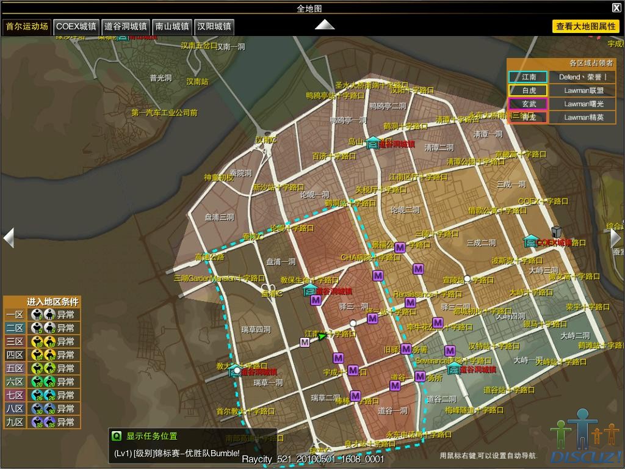Select the 七区 row in 进入地区条件
Viewport: 625px width, 469px height.
coord(42,395)
